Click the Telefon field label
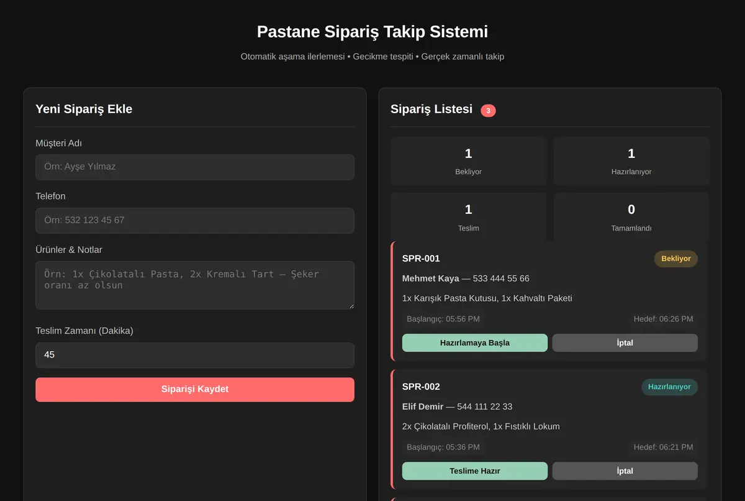 pyautogui.click(x=50, y=196)
